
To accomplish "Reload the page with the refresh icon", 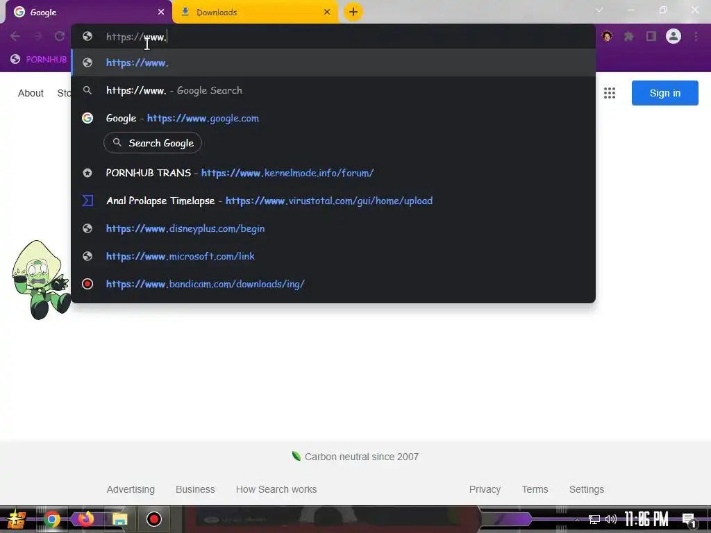I will click(60, 36).
